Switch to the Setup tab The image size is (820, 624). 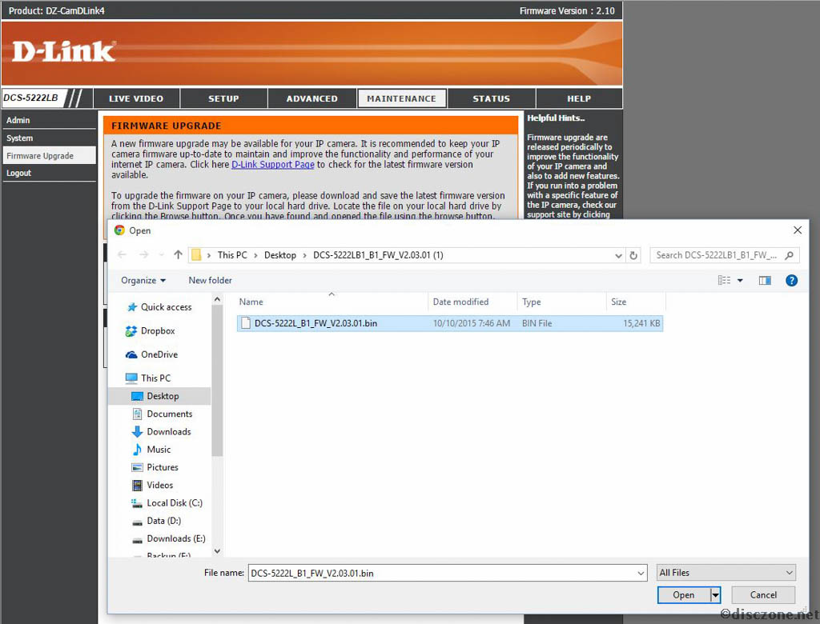[223, 98]
